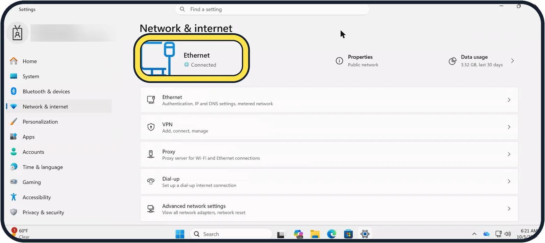545x243 pixels.
Task: Click the taskbar Search box
Action: tap(231, 234)
